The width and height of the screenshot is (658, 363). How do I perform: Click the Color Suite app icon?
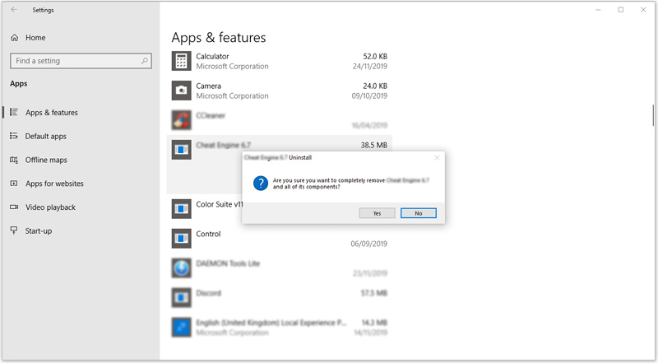pyautogui.click(x=181, y=209)
